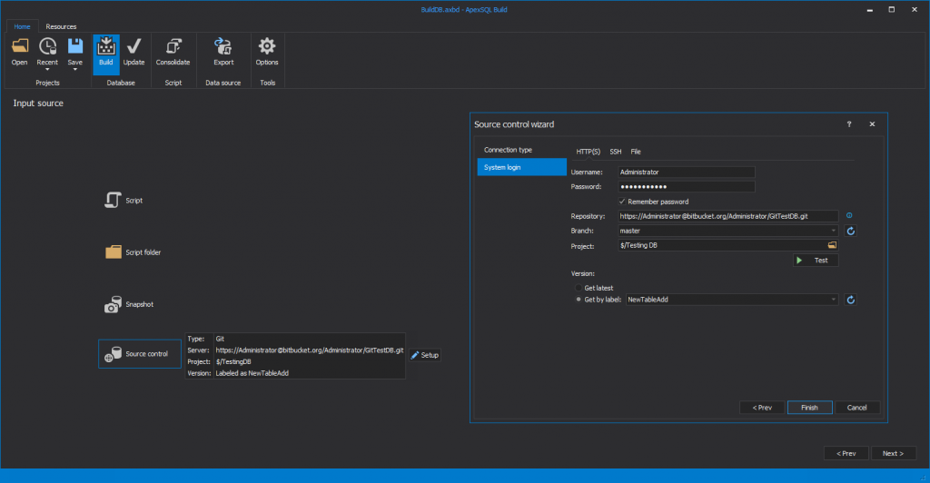
Task: Expand the label dropdown showing NewTableAdd
Action: 833,300
